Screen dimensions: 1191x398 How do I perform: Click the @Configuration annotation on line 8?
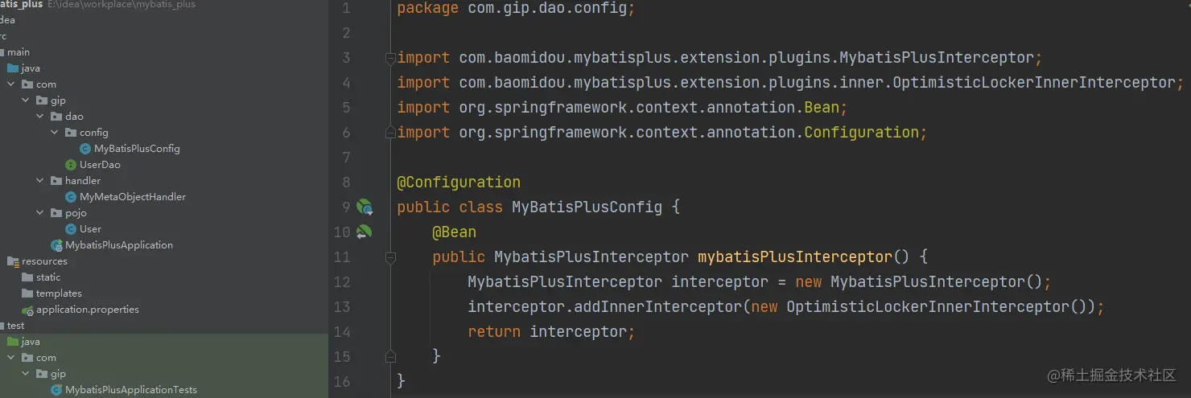pos(459,183)
